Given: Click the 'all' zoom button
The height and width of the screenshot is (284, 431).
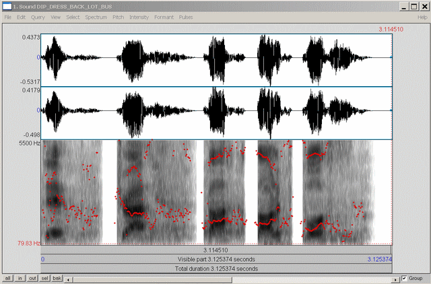Looking at the screenshot, I should coord(7,278).
